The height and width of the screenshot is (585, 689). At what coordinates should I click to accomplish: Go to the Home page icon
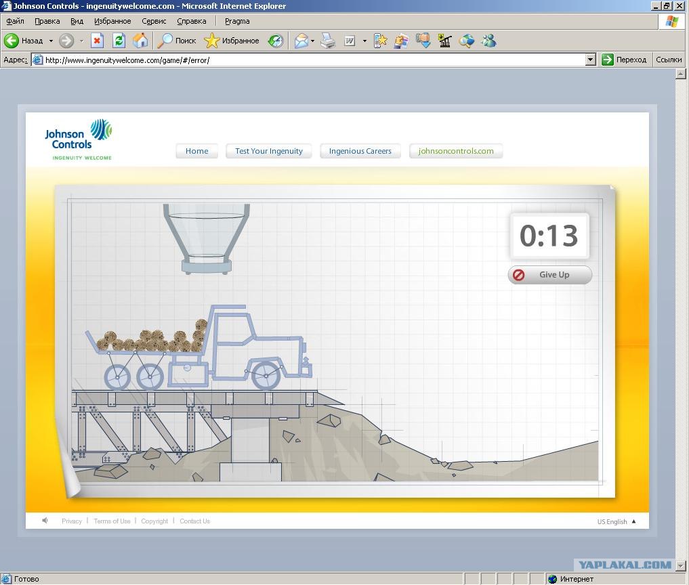coord(140,41)
